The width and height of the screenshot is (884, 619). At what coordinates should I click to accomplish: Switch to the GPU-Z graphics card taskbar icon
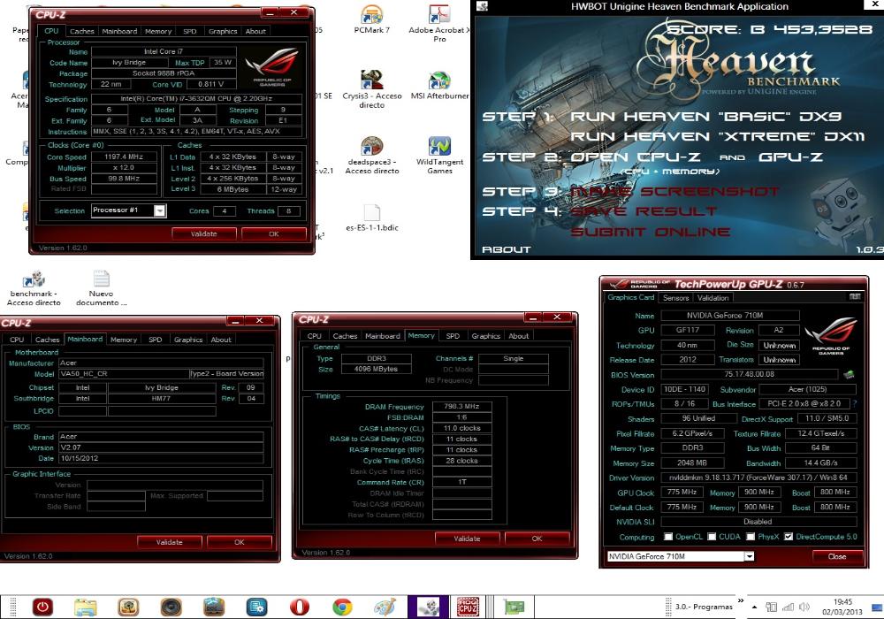pos(514,608)
